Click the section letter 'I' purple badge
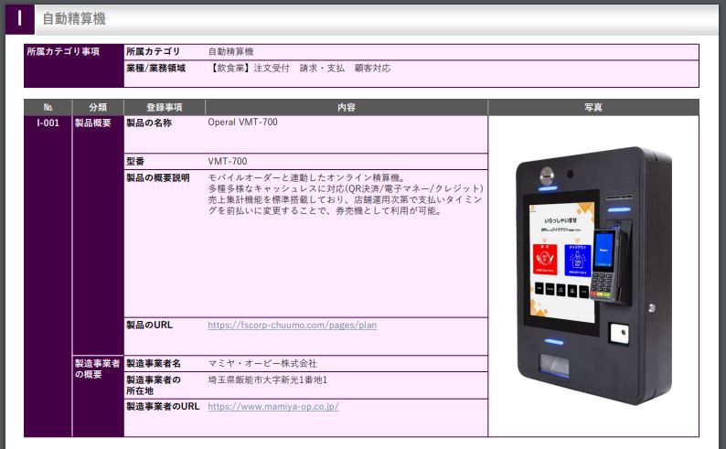This screenshot has height=449, width=726. [x=20, y=19]
